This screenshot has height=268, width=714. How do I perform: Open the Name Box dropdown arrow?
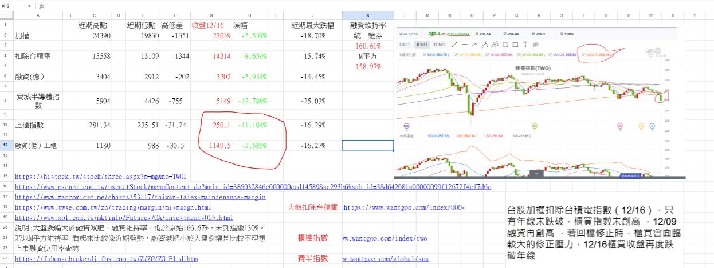[x=29, y=6]
